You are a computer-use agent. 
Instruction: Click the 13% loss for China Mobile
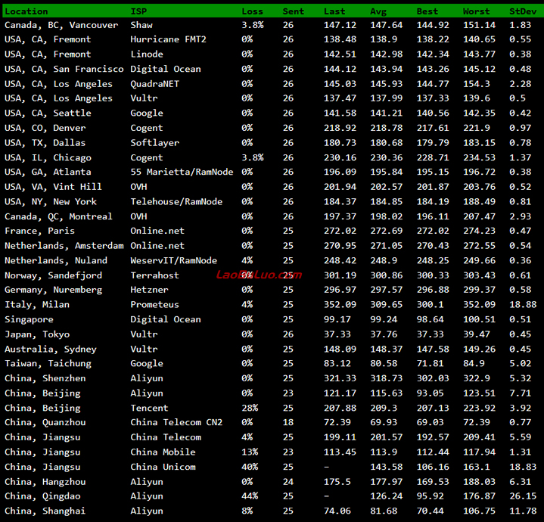point(250,452)
